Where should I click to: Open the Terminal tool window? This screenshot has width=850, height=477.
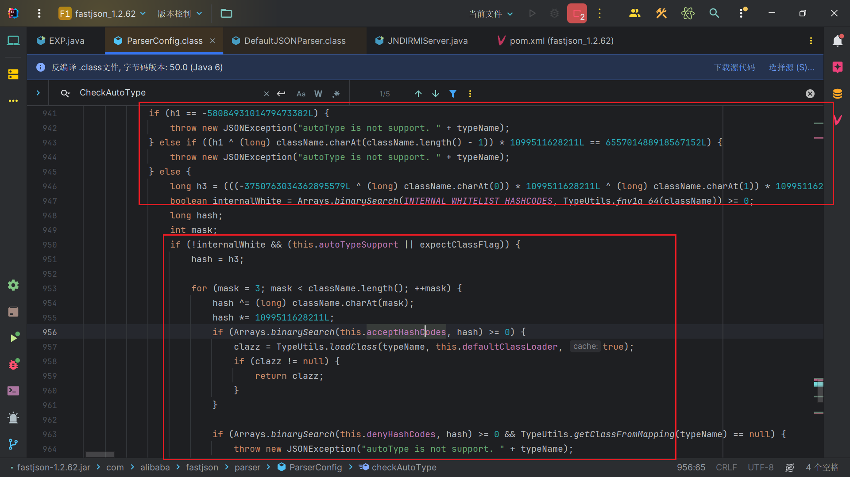(x=13, y=391)
